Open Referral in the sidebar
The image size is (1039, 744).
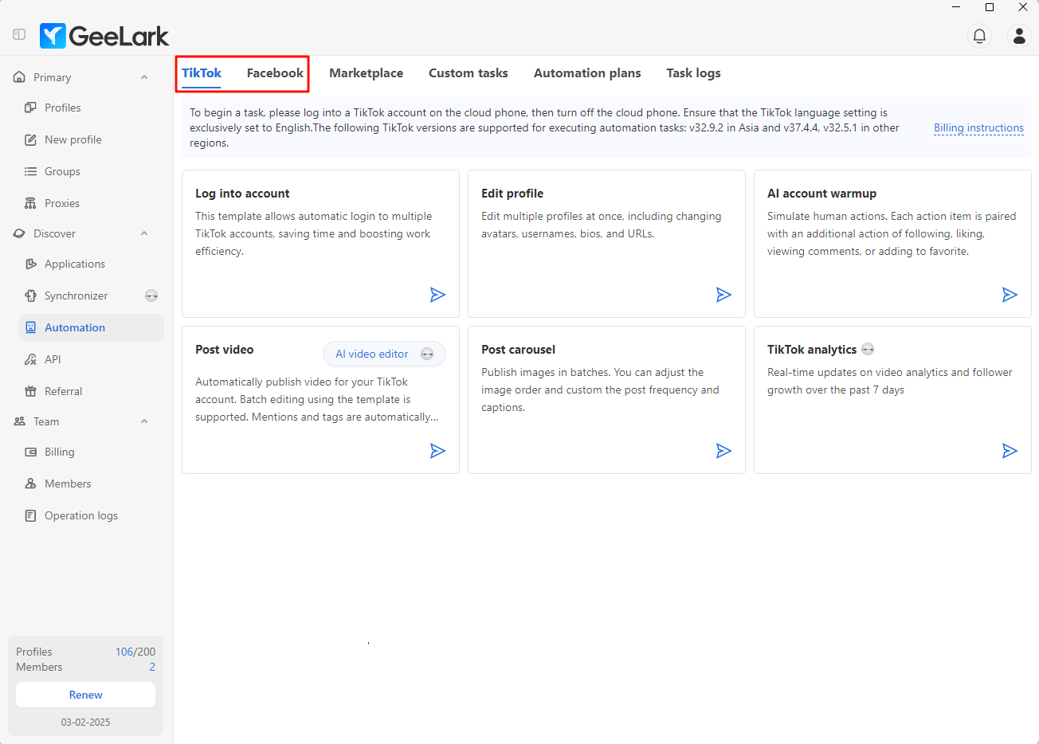tap(92, 391)
